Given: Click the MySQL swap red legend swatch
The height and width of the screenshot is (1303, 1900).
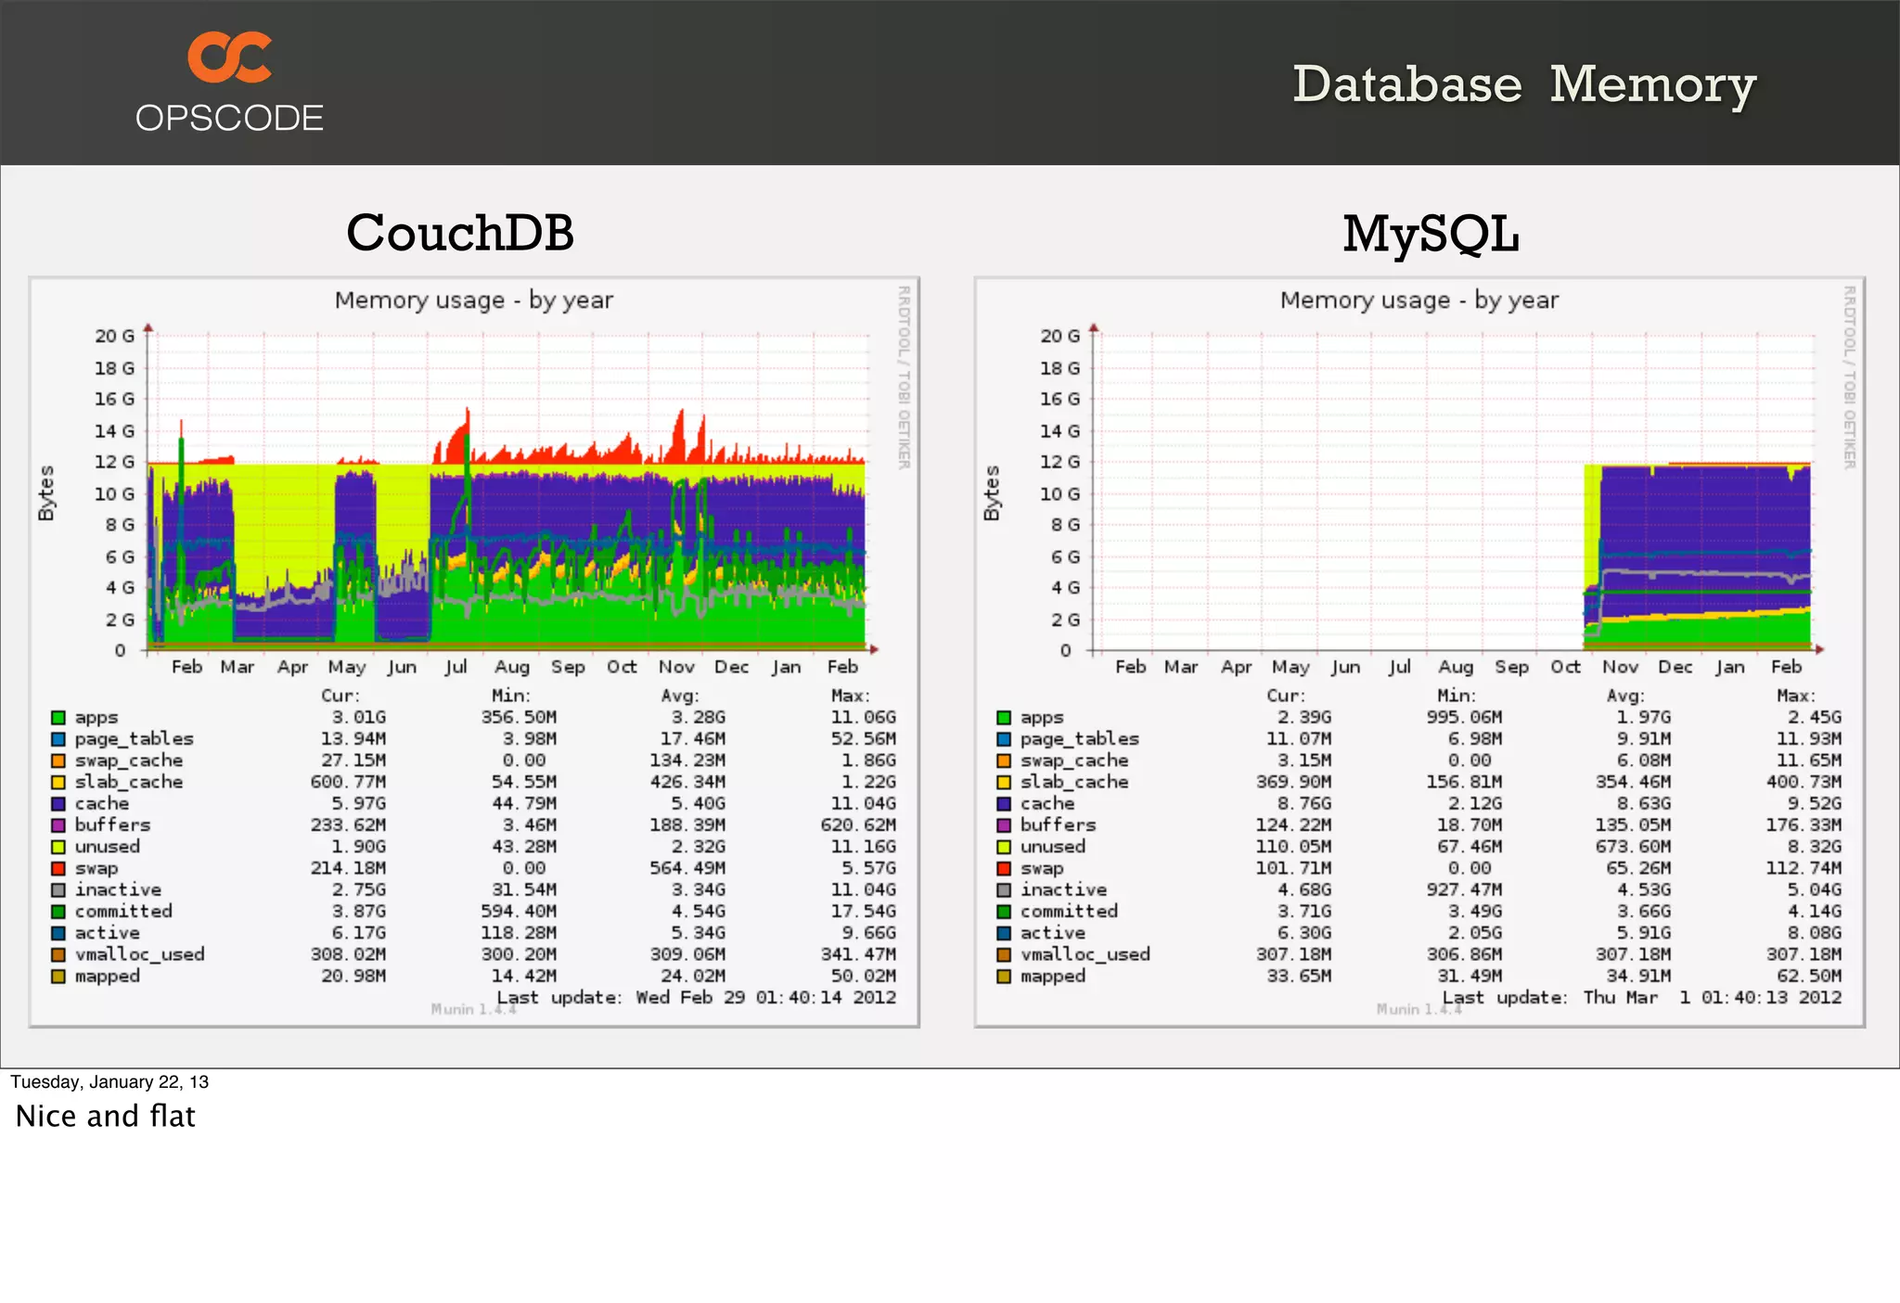Looking at the screenshot, I should [1003, 868].
